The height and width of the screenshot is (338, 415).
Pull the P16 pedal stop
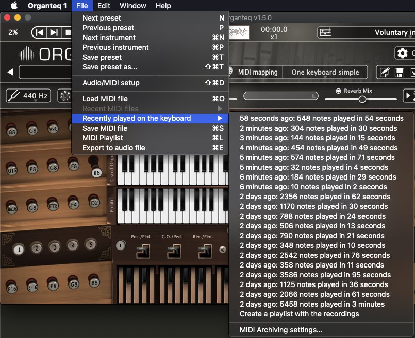click(x=12, y=289)
